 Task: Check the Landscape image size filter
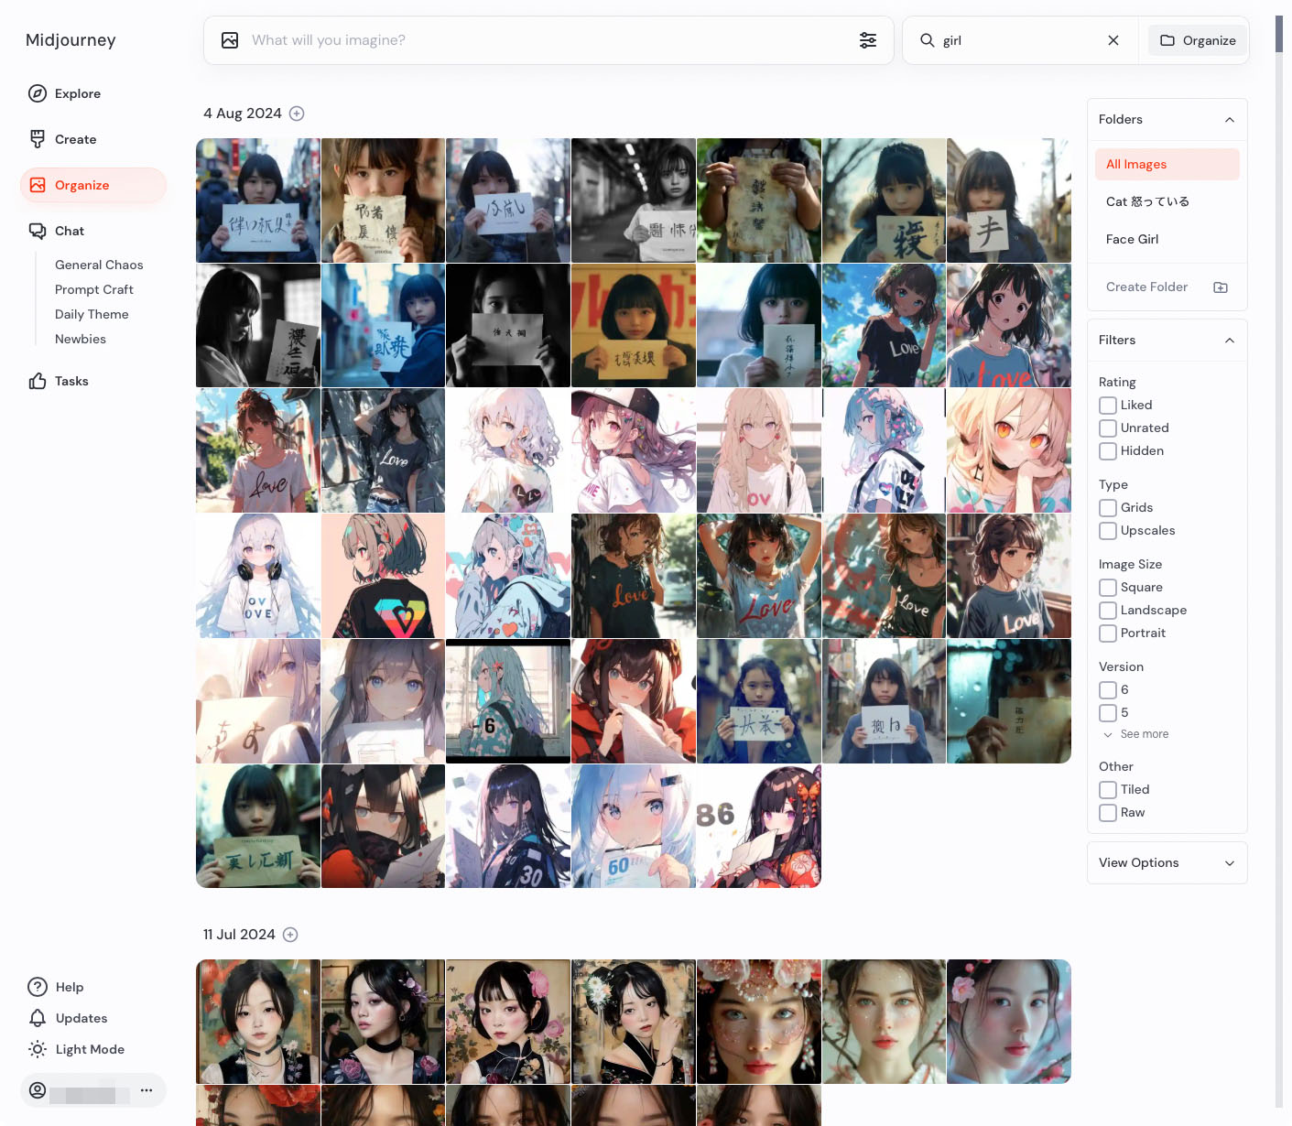(x=1108, y=611)
